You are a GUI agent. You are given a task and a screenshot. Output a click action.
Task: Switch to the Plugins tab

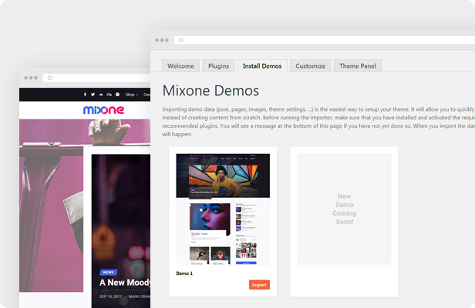pyautogui.click(x=218, y=66)
